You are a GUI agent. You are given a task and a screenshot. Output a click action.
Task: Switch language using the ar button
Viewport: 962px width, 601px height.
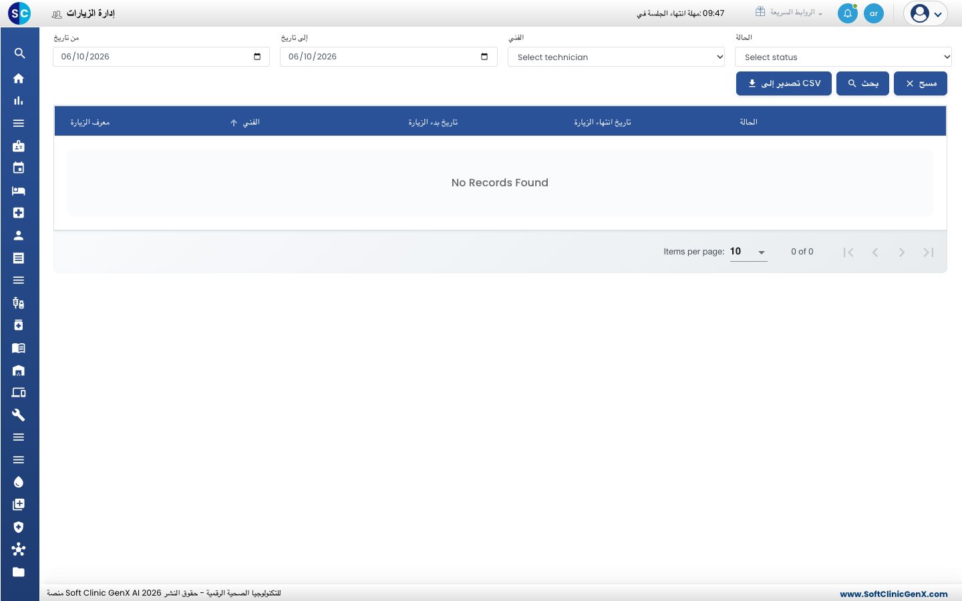[x=874, y=13]
